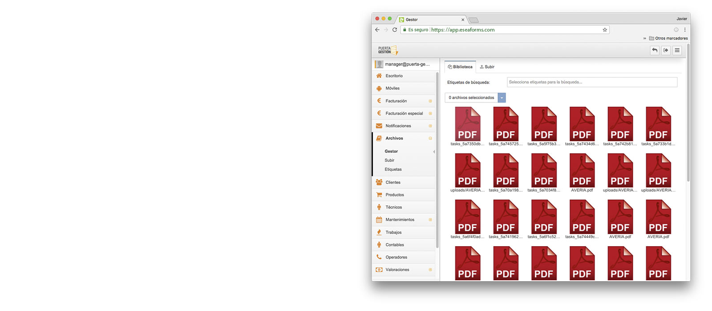Switch to the Subir tab
The height and width of the screenshot is (311, 712).
(x=487, y=67)
